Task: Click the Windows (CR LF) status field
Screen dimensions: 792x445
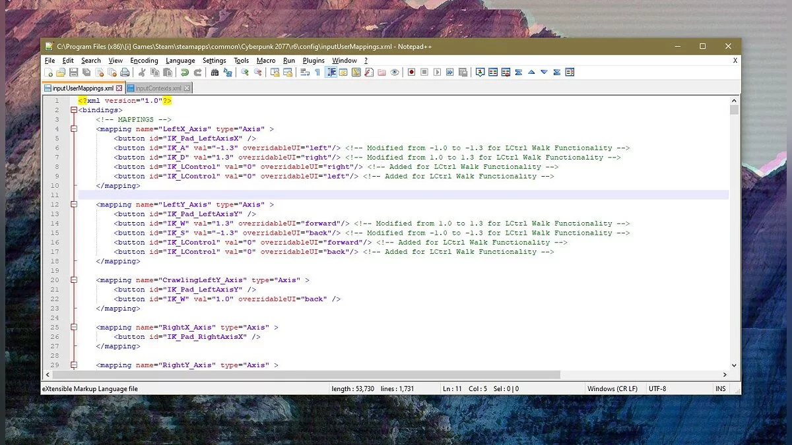Action: click(612, 389)
